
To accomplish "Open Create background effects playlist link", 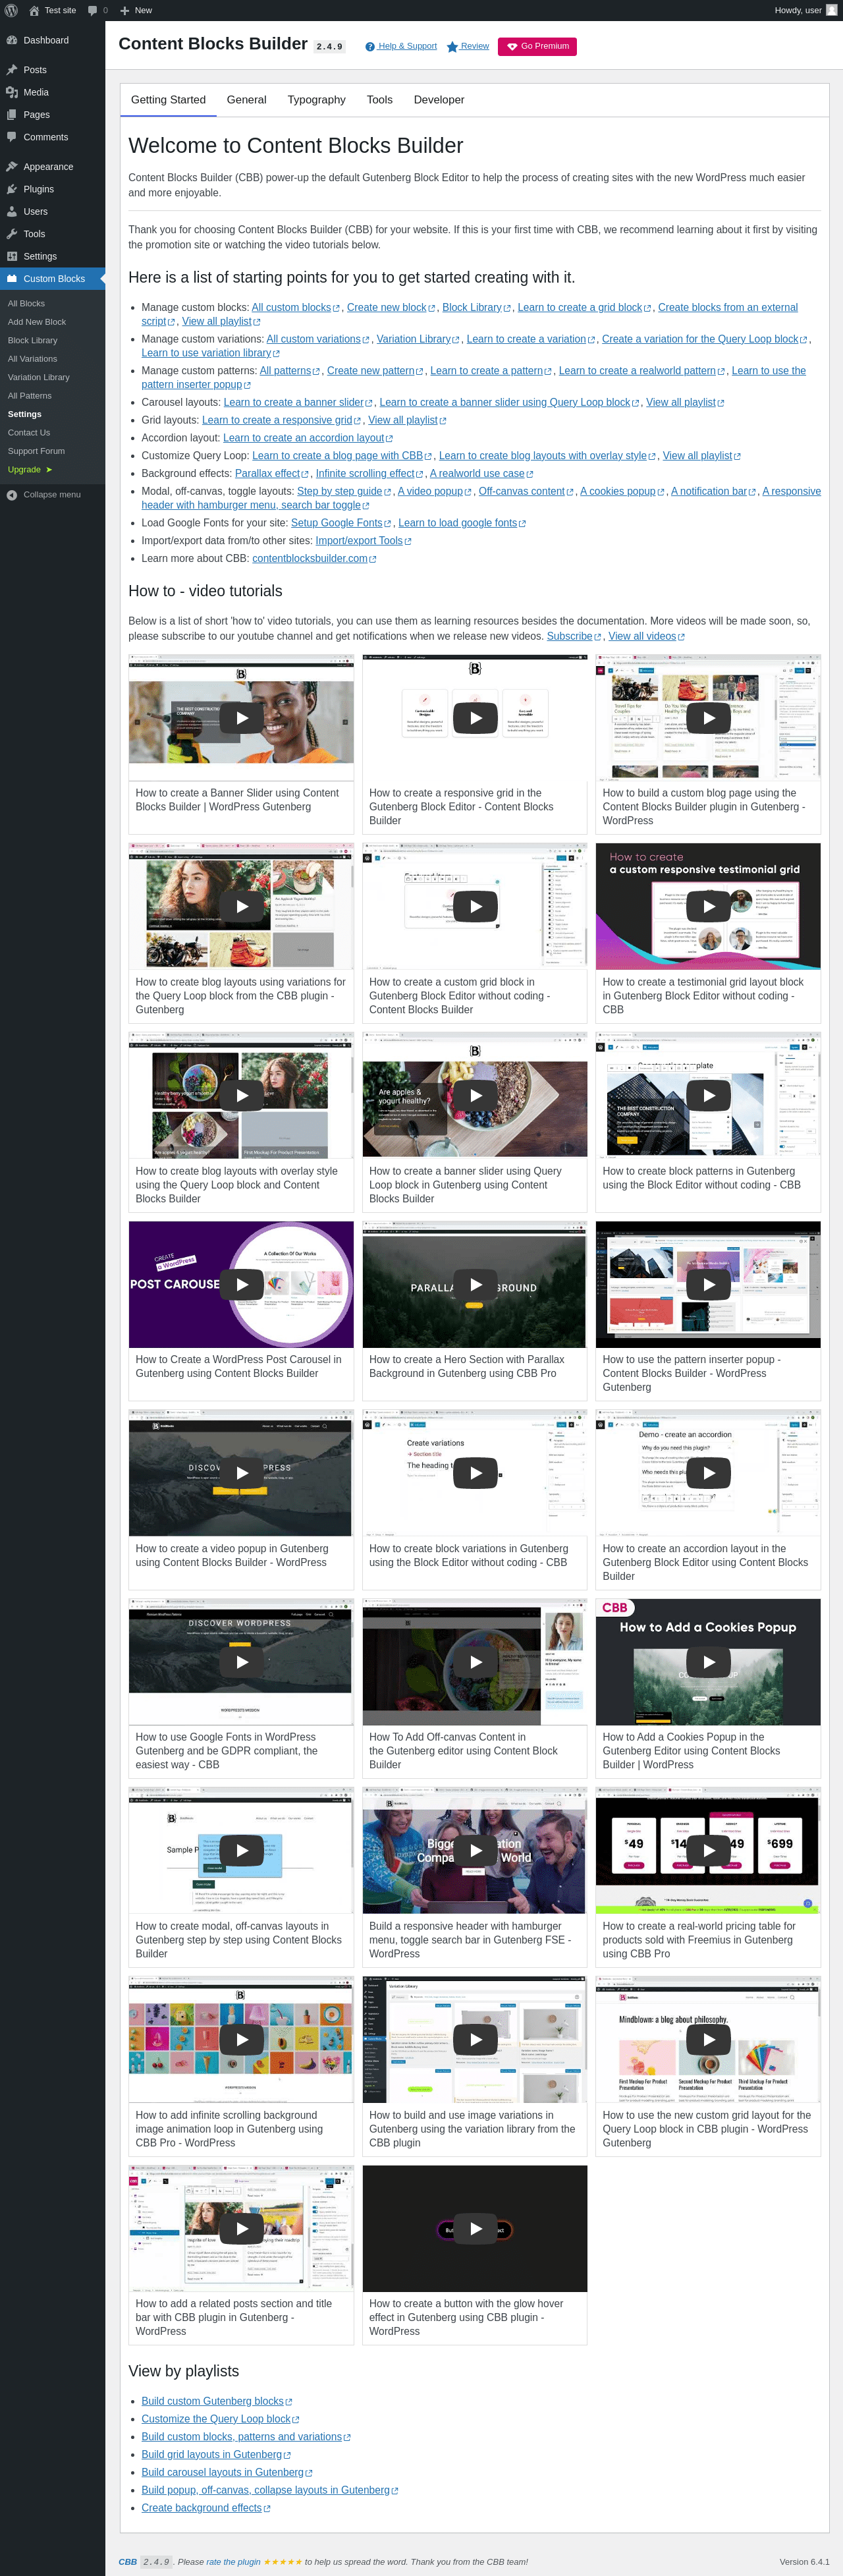I will click(x=205, y=2507).
